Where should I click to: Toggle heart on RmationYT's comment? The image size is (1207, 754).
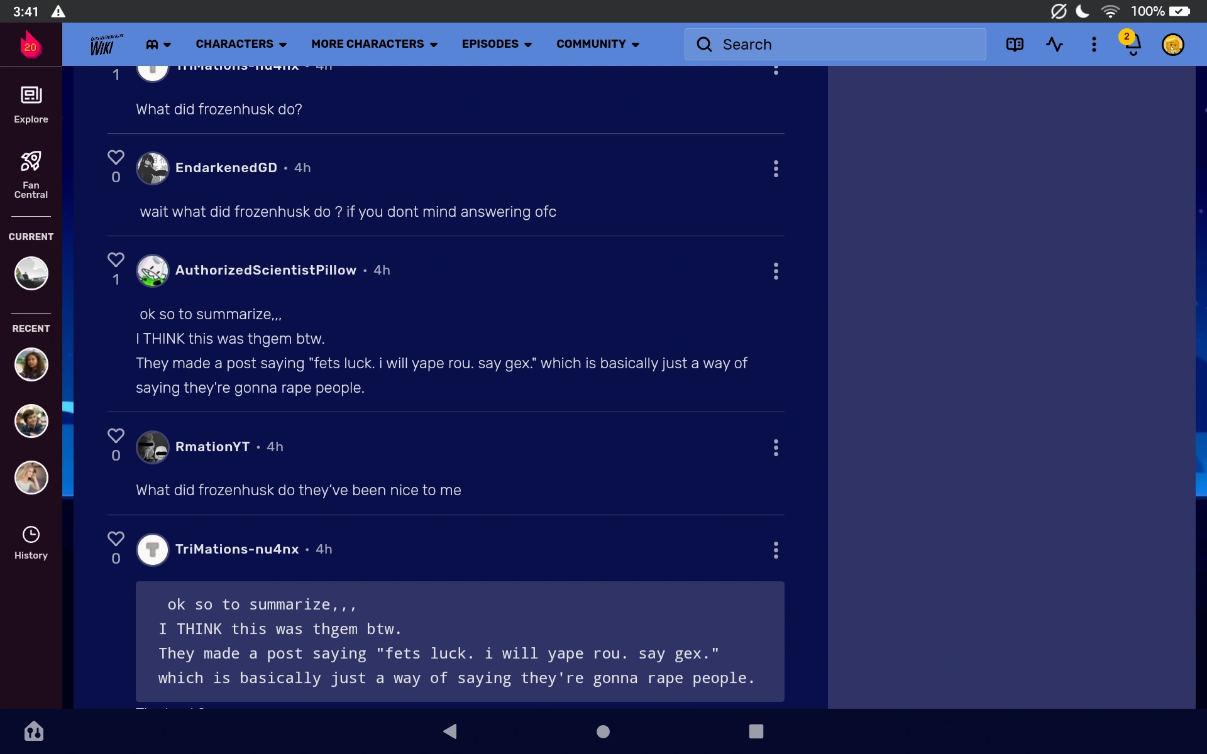point(116,435)
